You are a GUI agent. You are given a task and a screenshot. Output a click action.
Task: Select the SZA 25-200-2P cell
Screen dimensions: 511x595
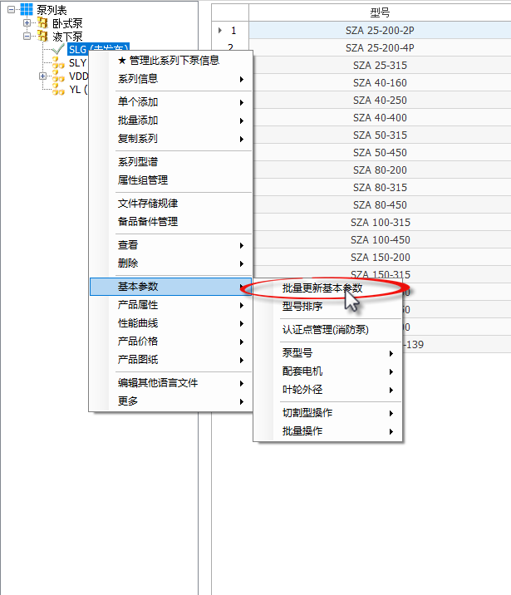pyautogui.click(x=380, y=31)
